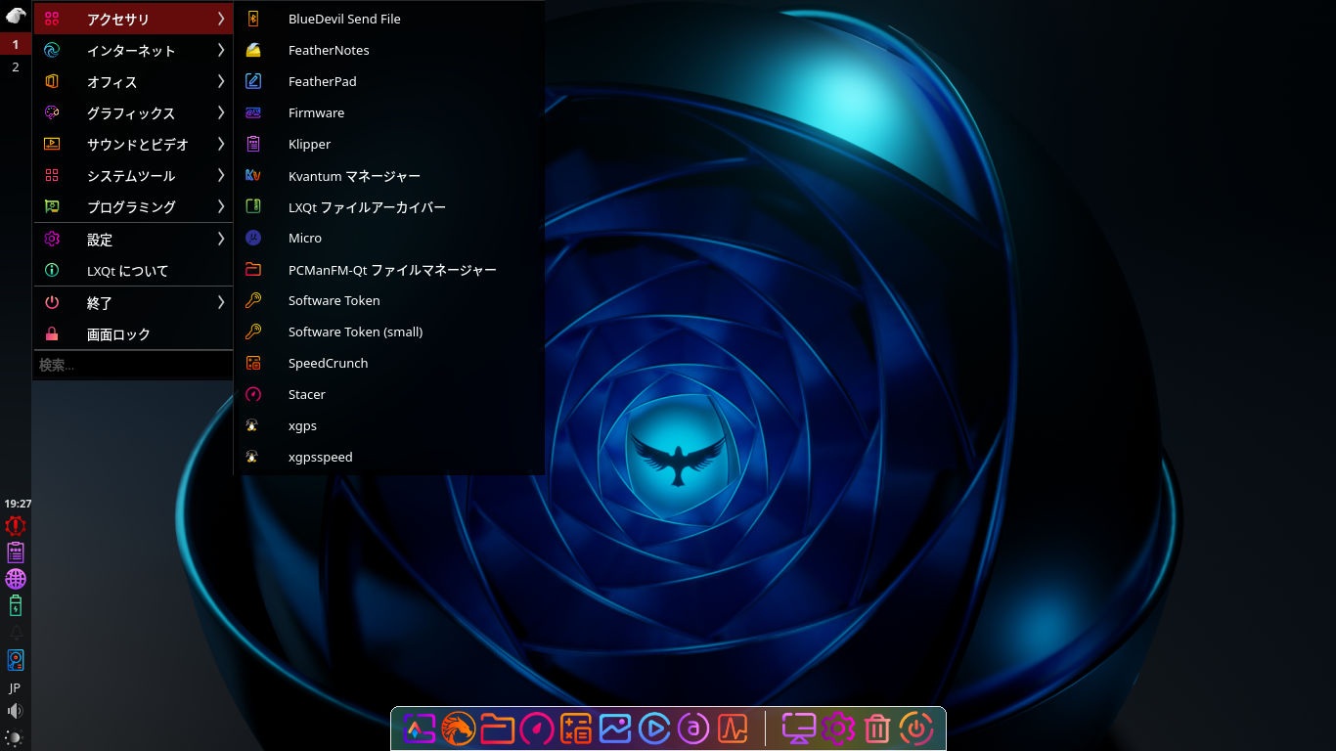The height and width of the screenshot is (751, 1336).
Task: Click the show desktop monitor icon in dock
Action: 799,729
